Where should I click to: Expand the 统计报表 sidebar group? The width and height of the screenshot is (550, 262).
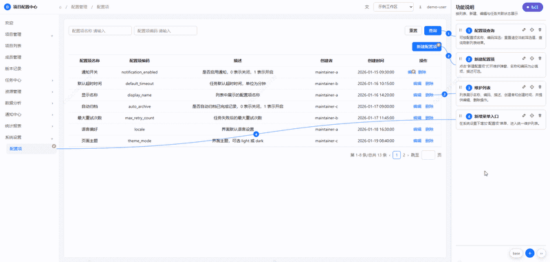(x=52, y=126)
